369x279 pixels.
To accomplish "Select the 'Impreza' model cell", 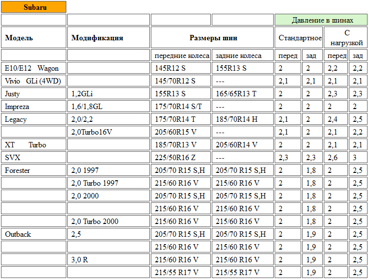I will (x=33, y=107).
